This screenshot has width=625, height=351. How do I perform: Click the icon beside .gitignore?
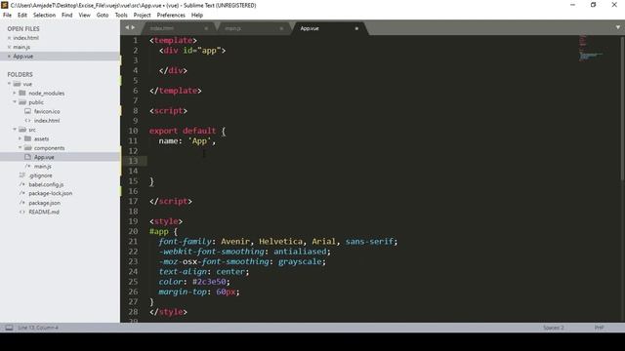coord(22,175)
